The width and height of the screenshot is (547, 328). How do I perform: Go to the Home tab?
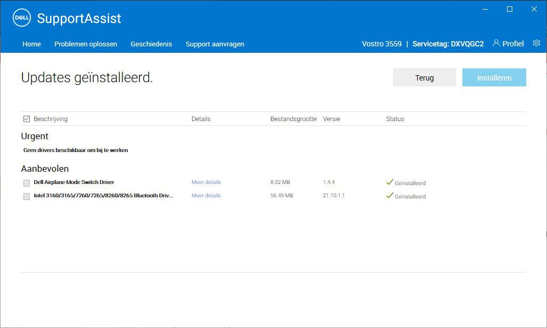point(31,44)
